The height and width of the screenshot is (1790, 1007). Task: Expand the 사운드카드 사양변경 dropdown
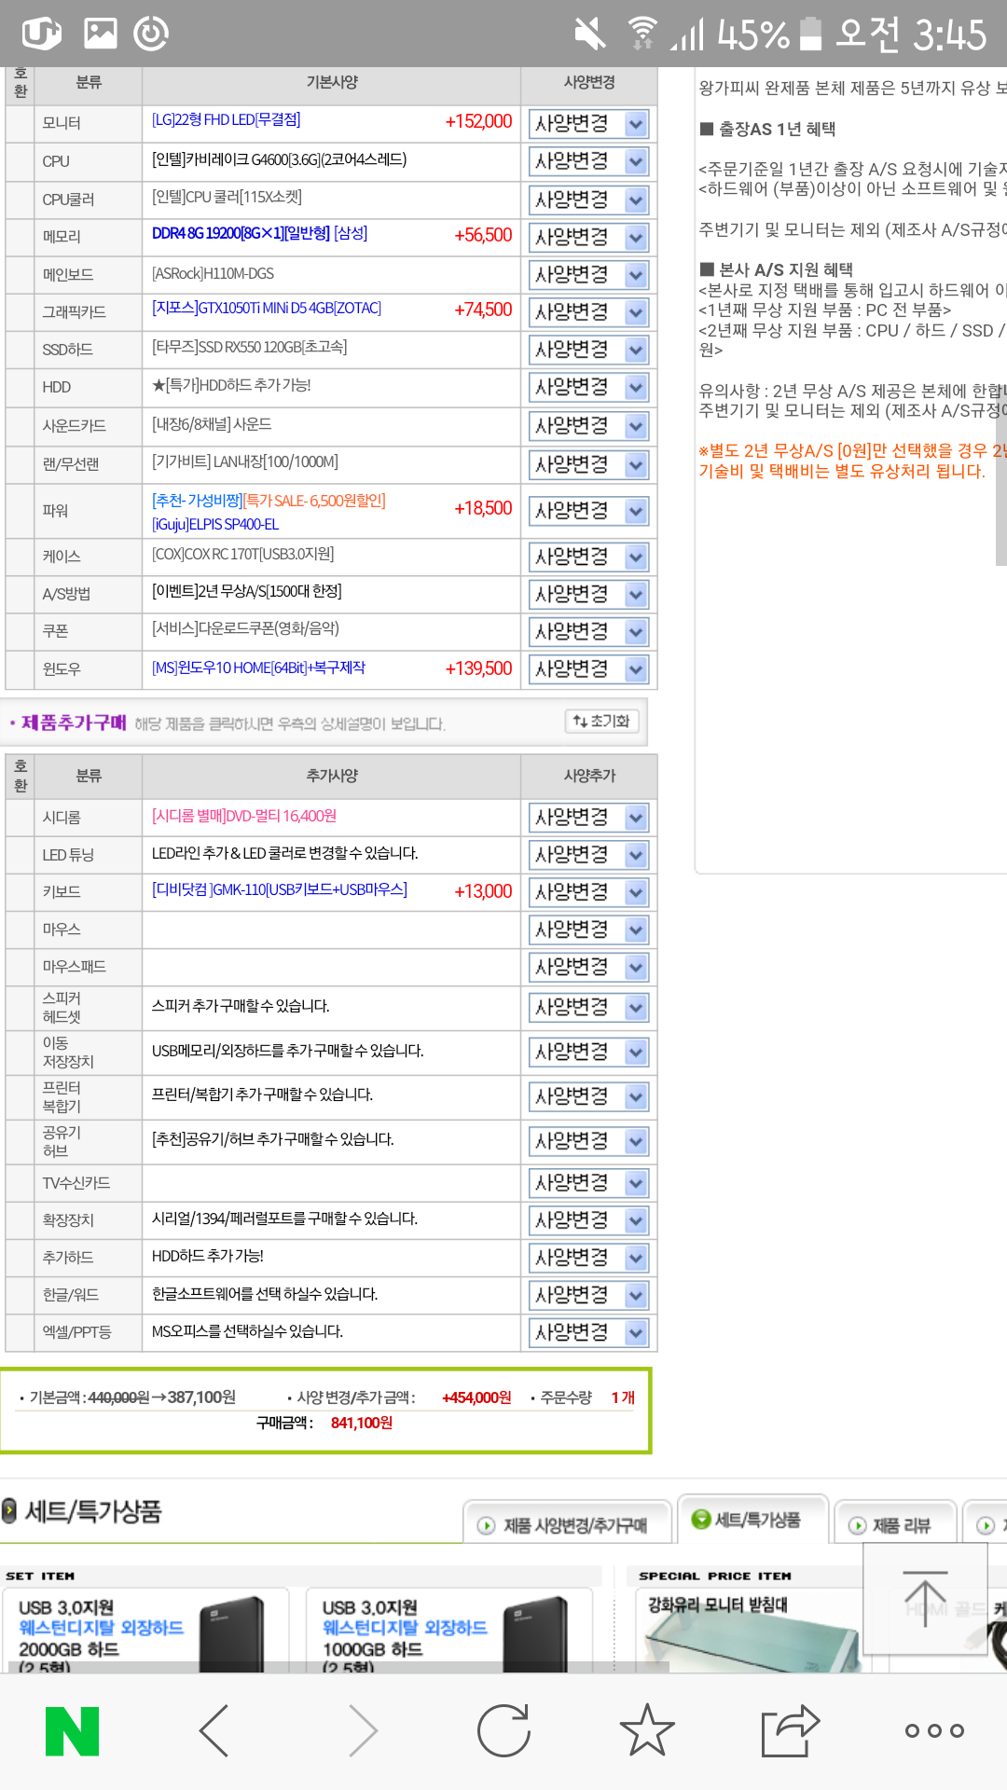click(588, 426)
